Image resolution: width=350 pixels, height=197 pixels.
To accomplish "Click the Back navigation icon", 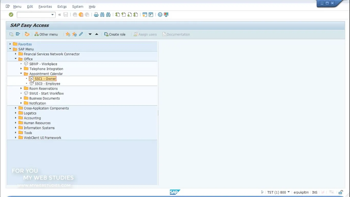I will pos(75,15).
